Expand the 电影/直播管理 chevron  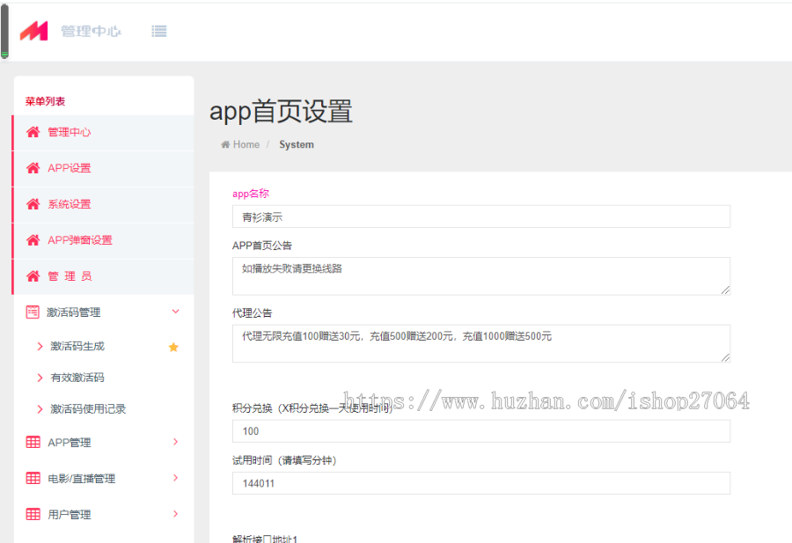click(x=176, y=478)
